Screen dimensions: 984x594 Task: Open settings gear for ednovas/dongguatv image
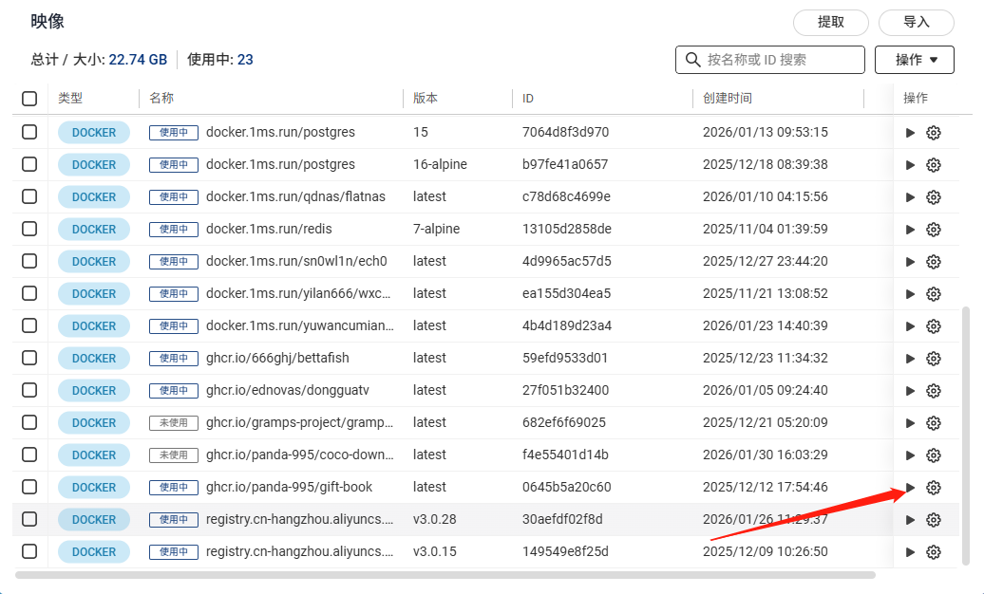933,391
